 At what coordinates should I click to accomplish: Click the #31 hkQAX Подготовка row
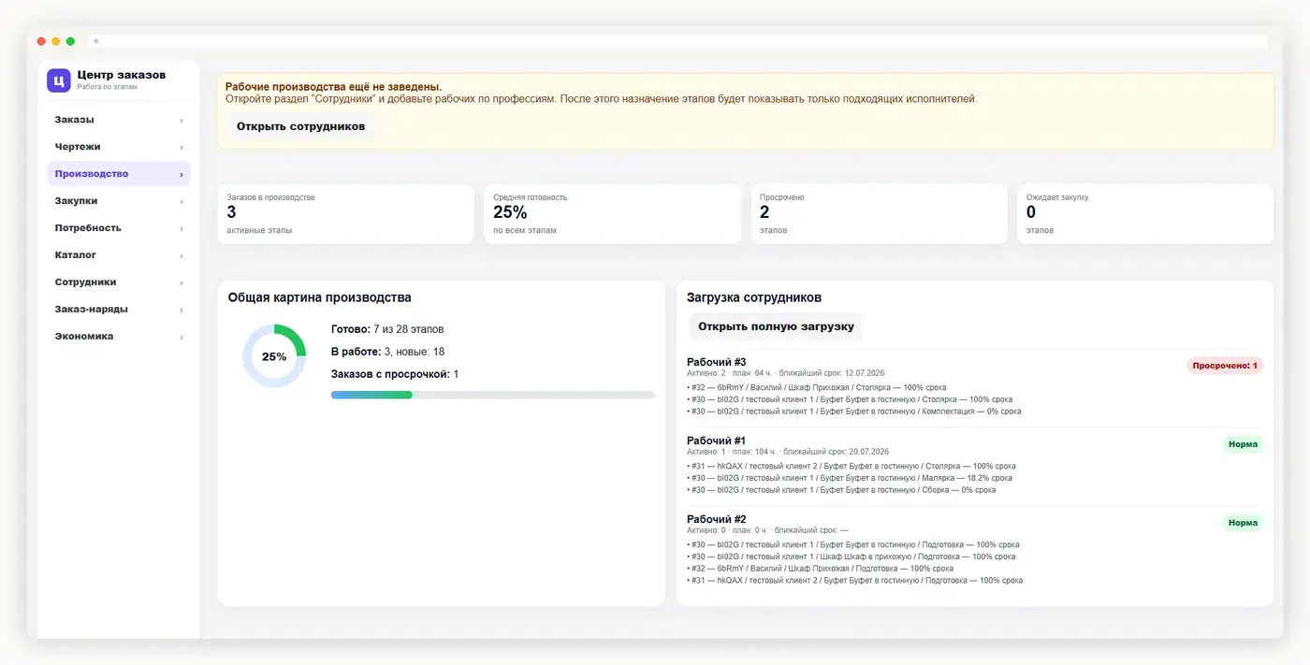click(x=855, y=581)
